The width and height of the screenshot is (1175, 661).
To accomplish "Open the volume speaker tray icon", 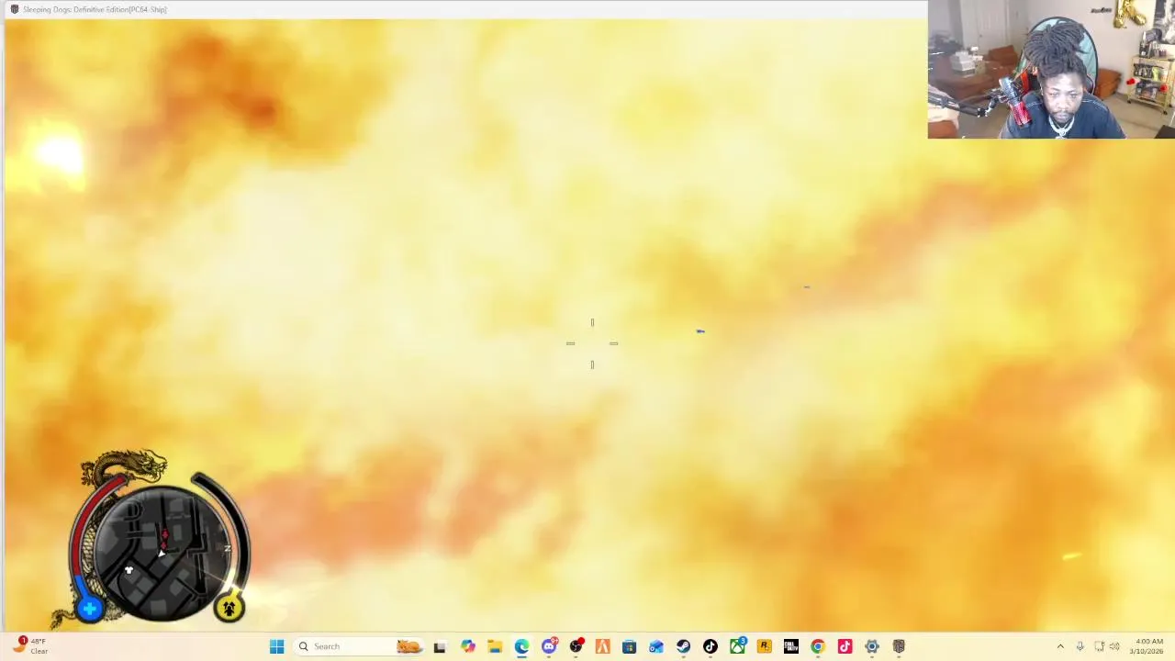I will point(1114,646).
